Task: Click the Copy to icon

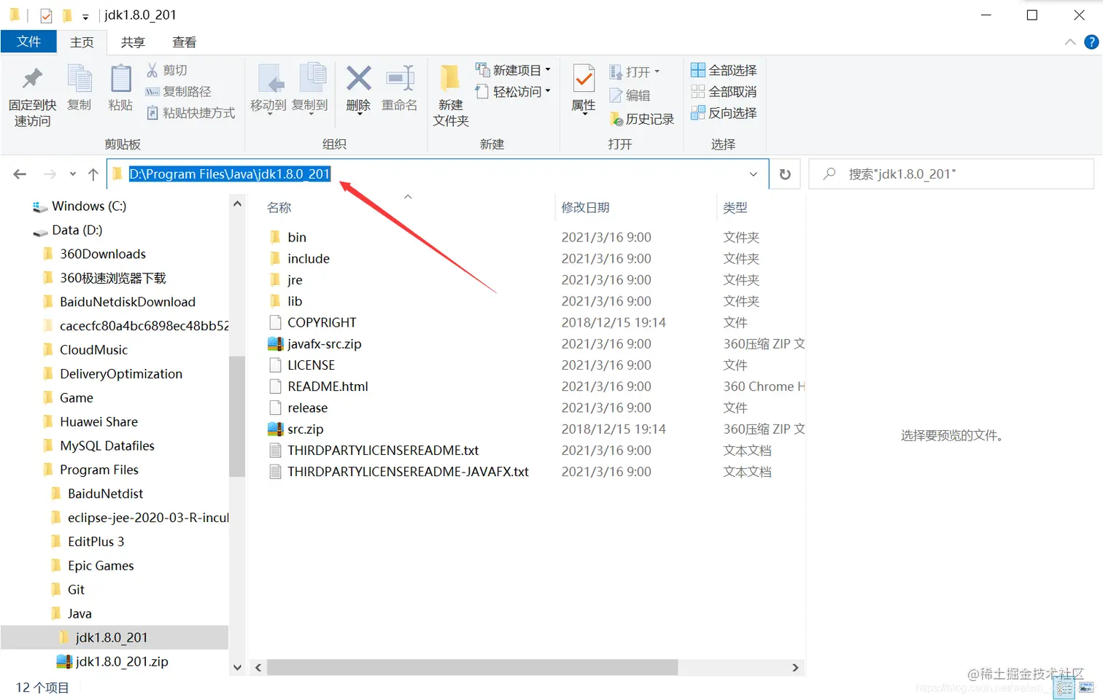Action: click(x=312, y=79)
